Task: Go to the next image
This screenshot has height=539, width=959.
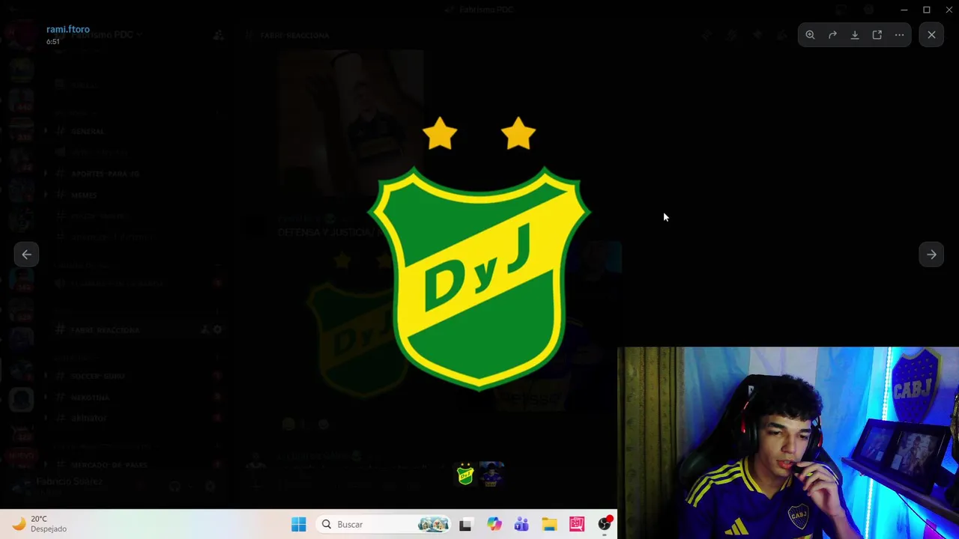Action: [931, 255]
